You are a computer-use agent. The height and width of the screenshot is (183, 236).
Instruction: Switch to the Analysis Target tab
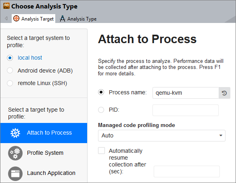click(33, 19)
